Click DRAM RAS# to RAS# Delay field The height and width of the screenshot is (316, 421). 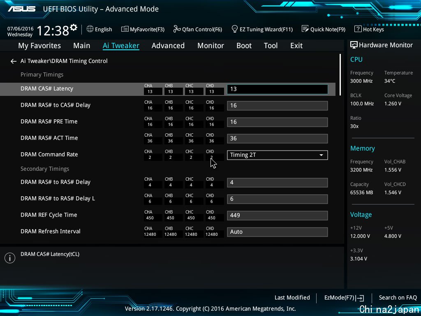(x=278, y=183)
